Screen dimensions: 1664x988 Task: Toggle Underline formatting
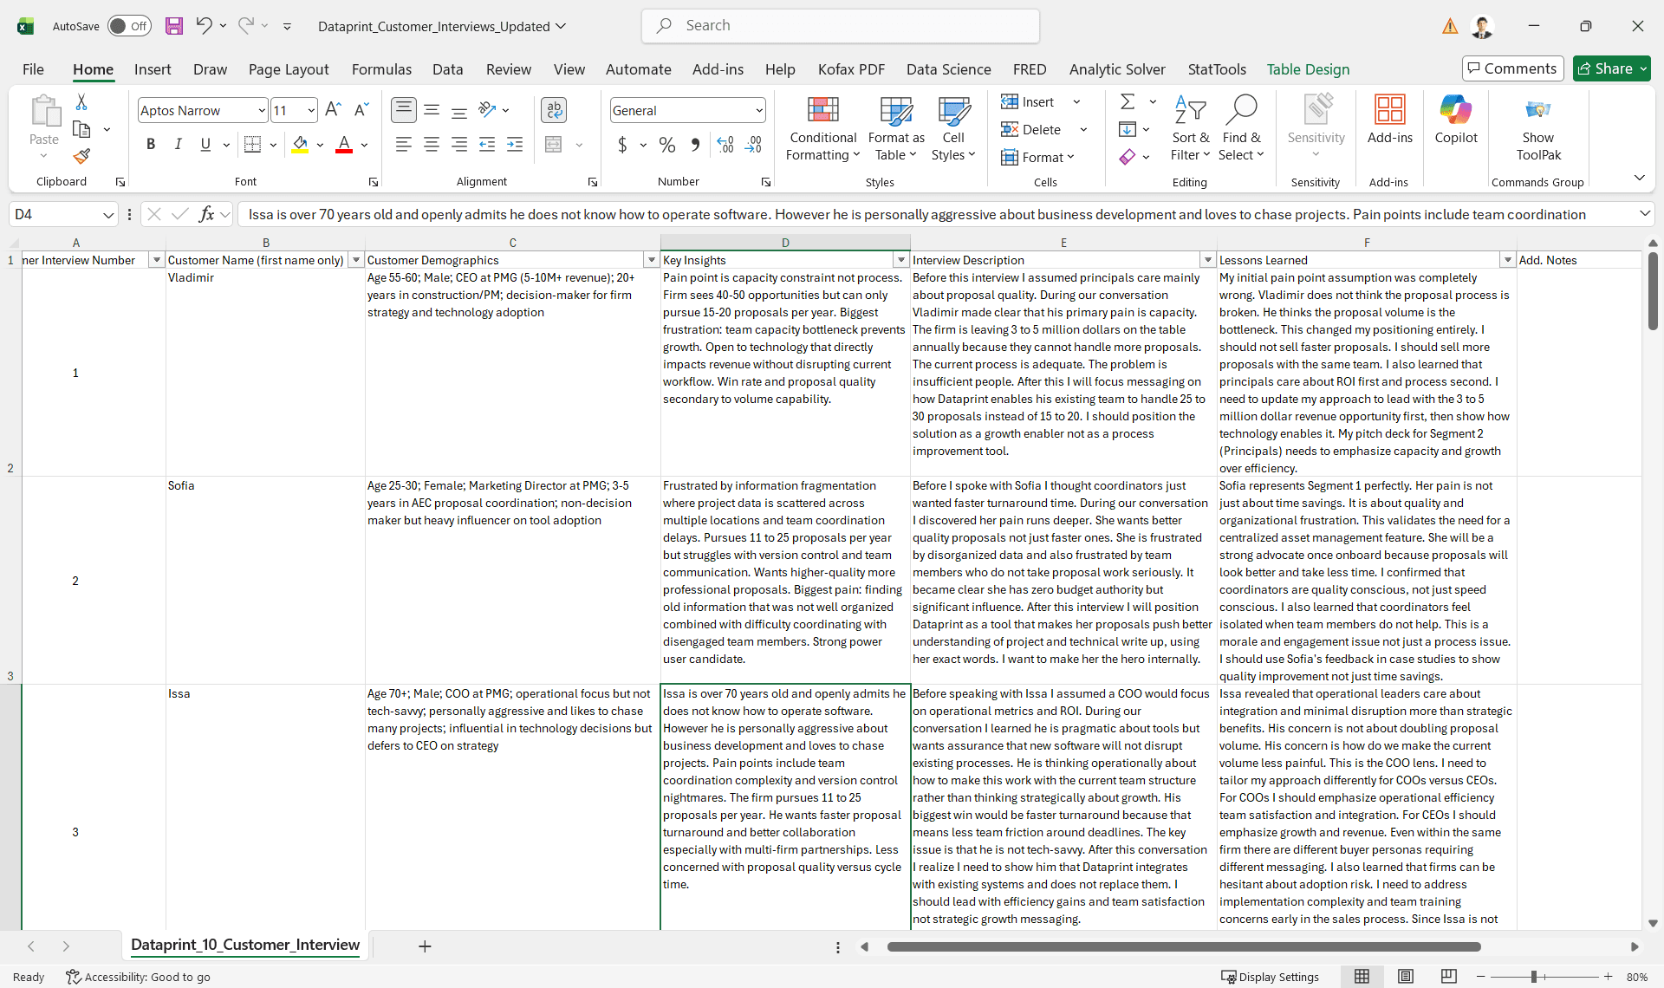(x=205, y=145)
